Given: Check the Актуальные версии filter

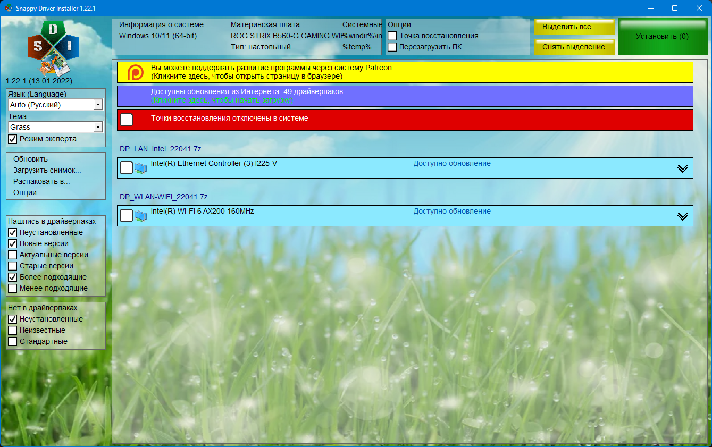Looking at the screenshot, I should (x=12, y=255).
